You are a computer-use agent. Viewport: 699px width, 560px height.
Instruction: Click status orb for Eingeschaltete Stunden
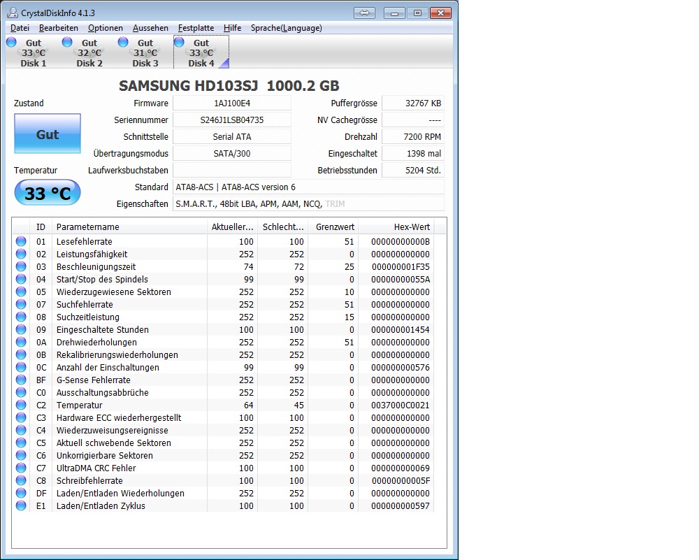21,329
